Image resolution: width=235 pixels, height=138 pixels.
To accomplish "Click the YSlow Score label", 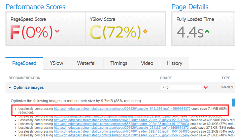I will click(102, 19).
